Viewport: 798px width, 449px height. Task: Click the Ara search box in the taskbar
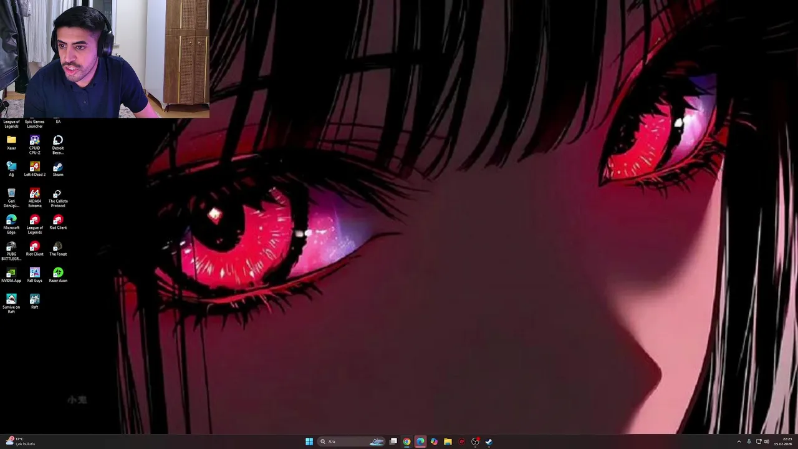pyautogui.click(x=352, y=442)
